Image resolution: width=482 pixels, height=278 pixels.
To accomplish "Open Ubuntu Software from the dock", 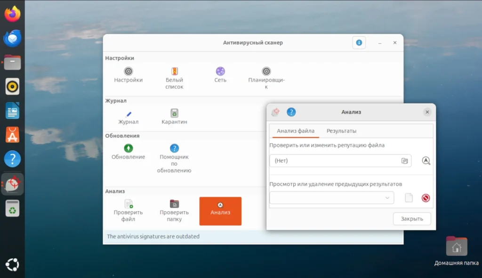I will coord(12,135).
